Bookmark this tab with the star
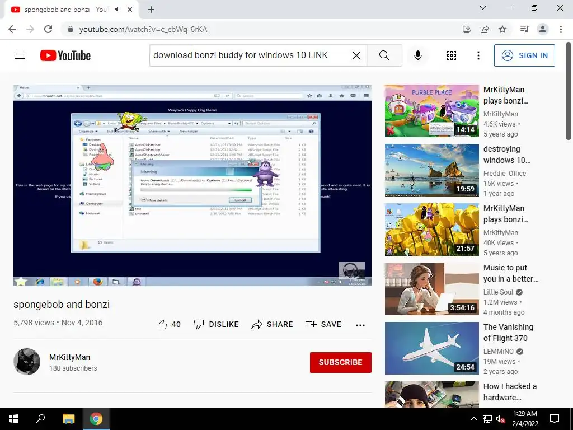The image size is (573, 430). coord(502,29)
